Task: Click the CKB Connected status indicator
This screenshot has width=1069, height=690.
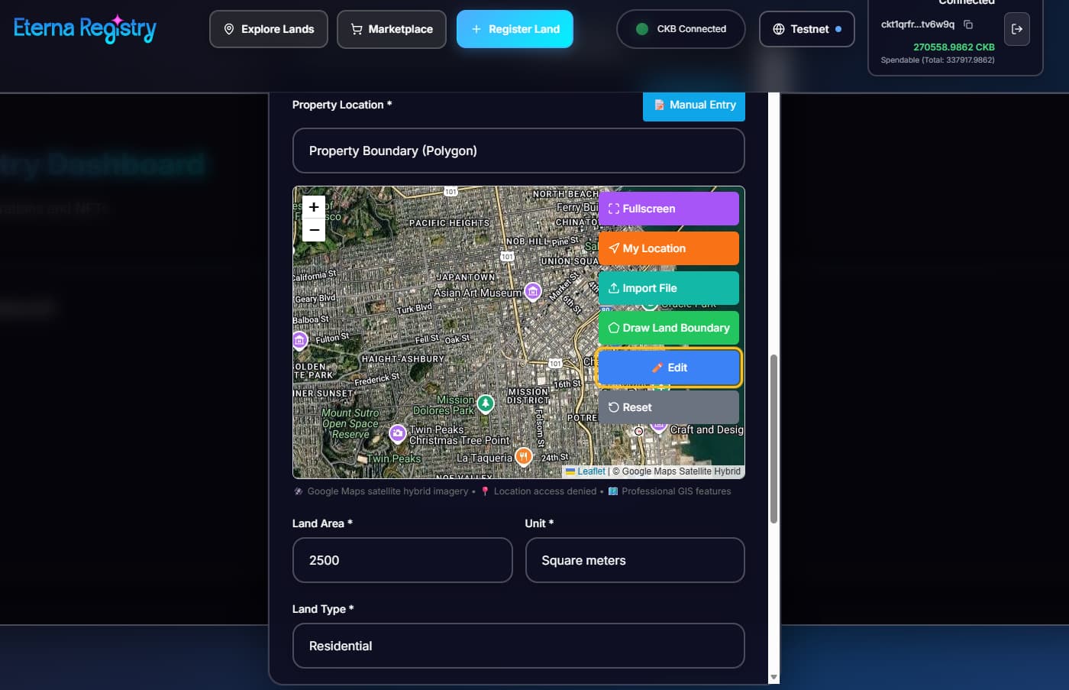Action: coord(680,29)
